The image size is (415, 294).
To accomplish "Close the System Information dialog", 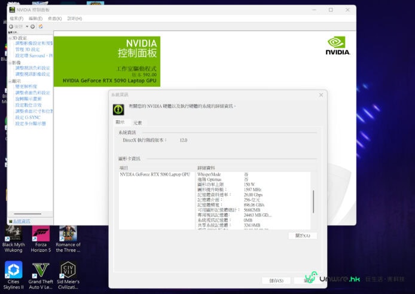I will (x=321, y=94).
